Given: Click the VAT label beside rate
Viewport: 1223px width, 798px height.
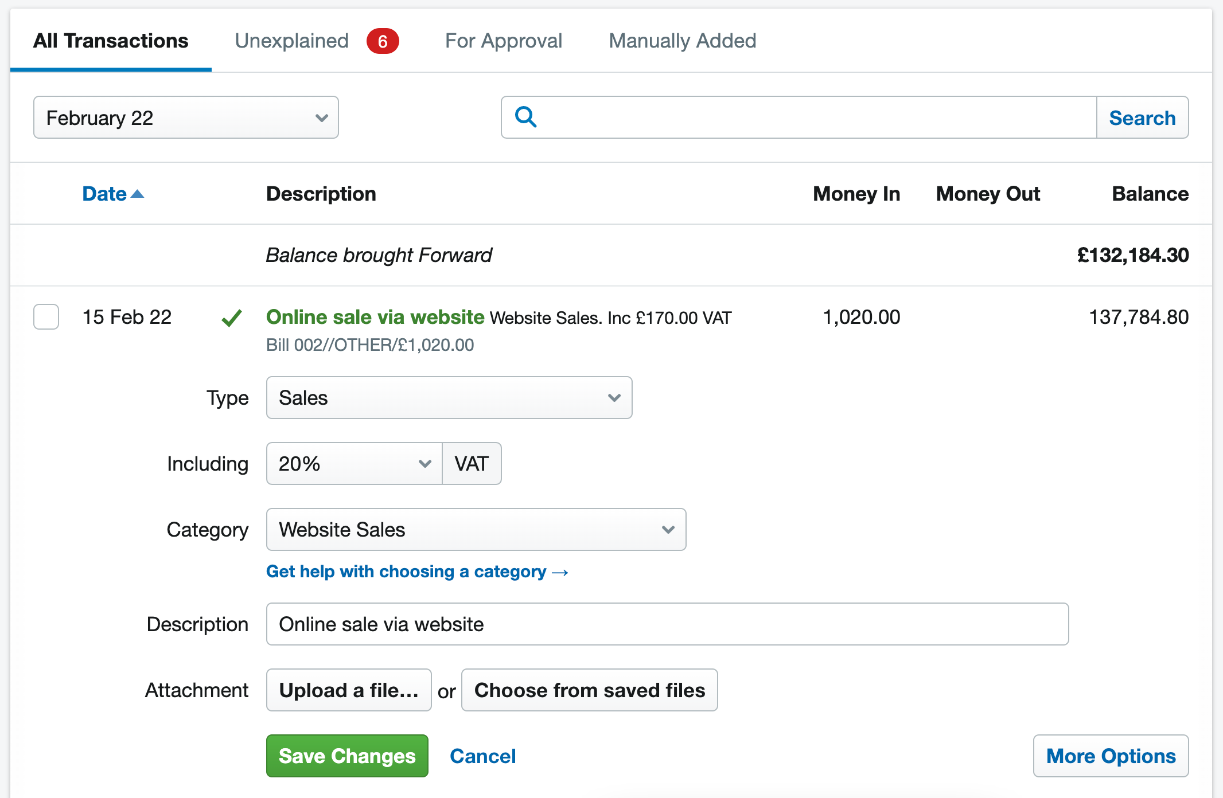Looking at the screenshot, I should [472, 464].
